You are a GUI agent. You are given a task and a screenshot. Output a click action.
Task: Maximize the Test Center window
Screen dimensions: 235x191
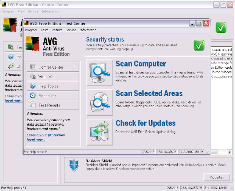pyautogui.click(x=199, y=23)
